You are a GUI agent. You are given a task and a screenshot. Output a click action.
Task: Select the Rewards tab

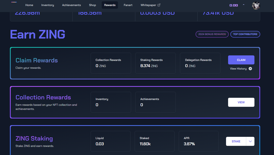(x=110, y=5)
